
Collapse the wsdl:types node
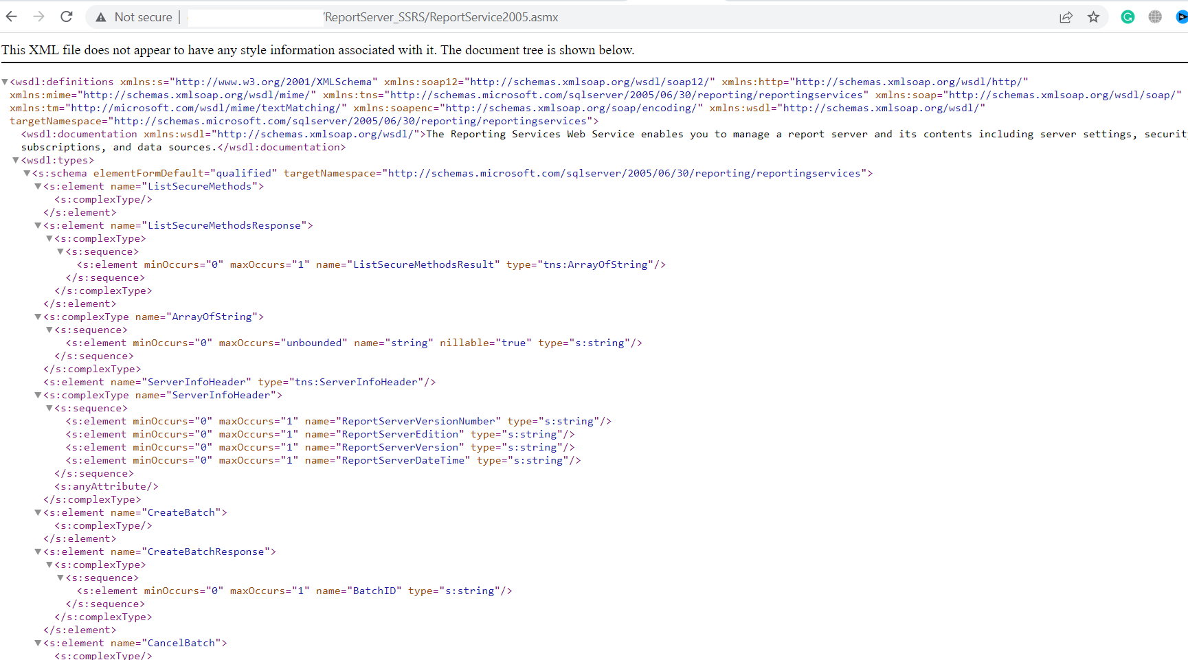(x=16, y=160)
